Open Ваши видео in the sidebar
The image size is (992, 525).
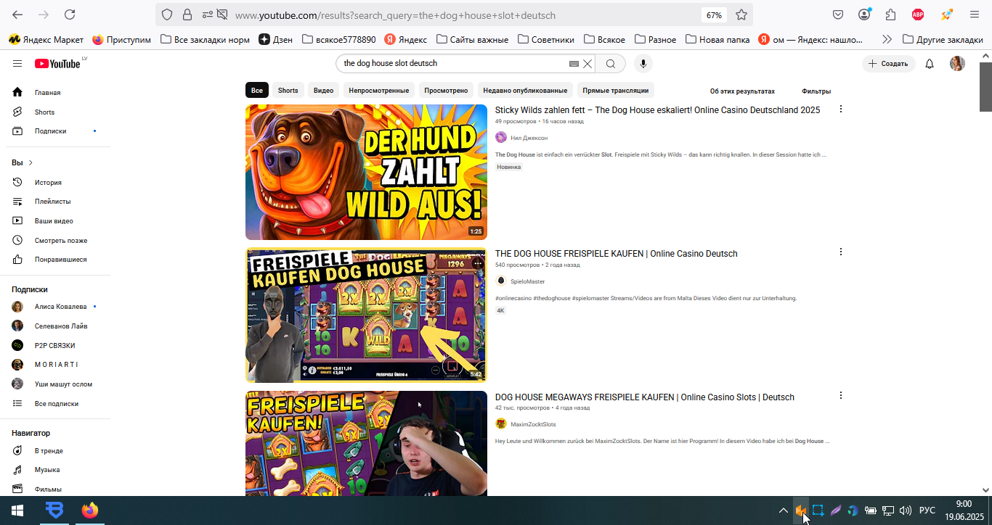[55, 221]
